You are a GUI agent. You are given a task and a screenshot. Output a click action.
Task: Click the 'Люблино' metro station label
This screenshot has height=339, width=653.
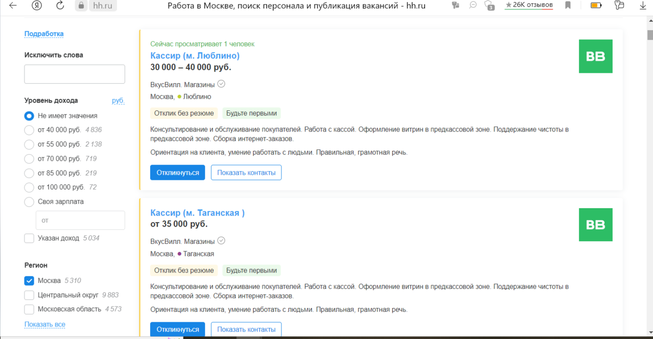pyautogui.click(x=197, y=97)
